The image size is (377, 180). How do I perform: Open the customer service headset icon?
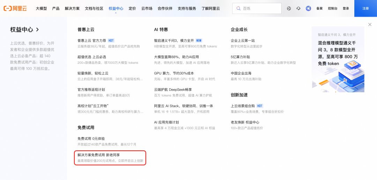(298, 8)
